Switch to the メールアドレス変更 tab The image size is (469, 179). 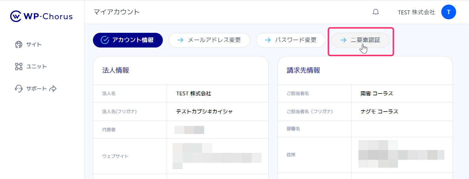[x=209, y=40]
